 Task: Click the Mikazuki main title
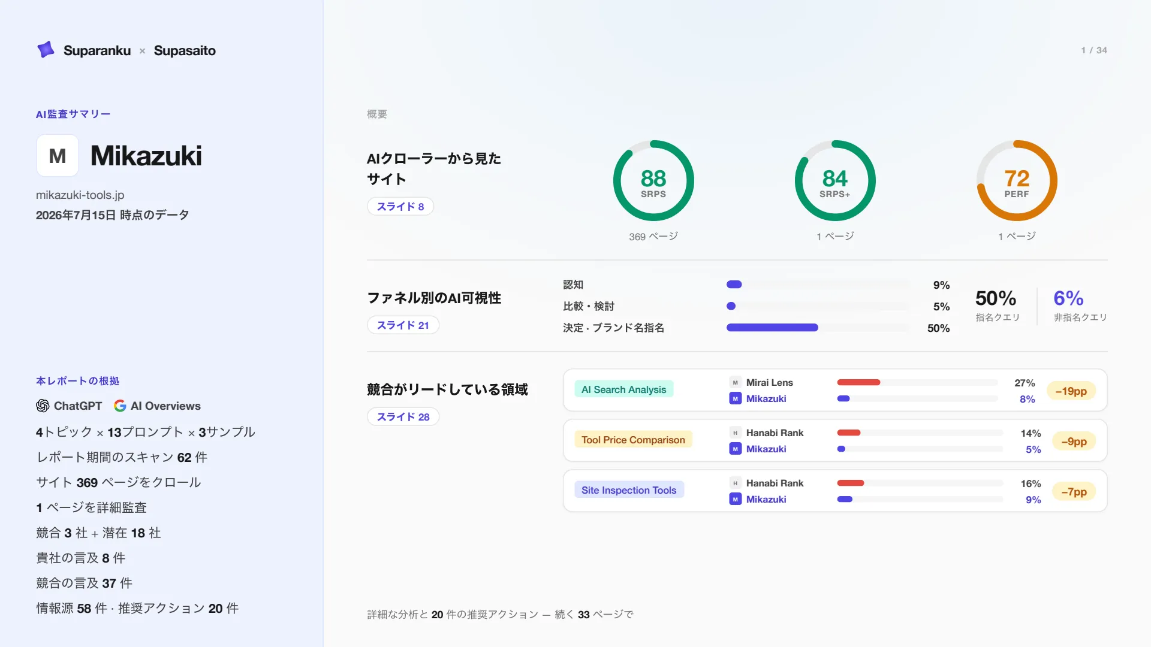[x=146, y=156]
